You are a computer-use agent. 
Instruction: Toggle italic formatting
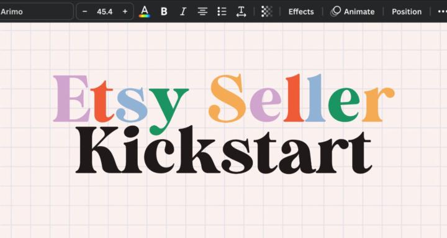(183, 12)
